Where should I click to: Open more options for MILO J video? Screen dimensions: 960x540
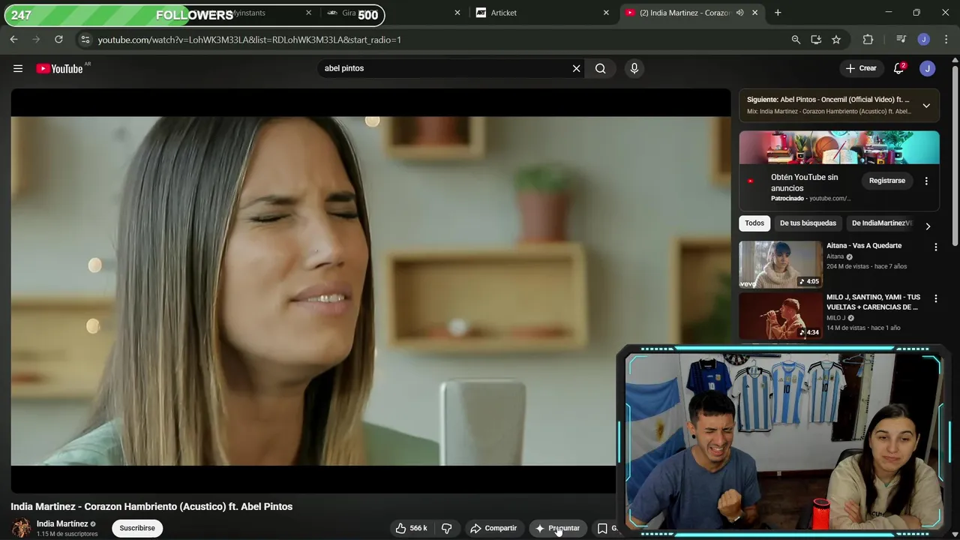pyautogui.click(x=935, y=298)
